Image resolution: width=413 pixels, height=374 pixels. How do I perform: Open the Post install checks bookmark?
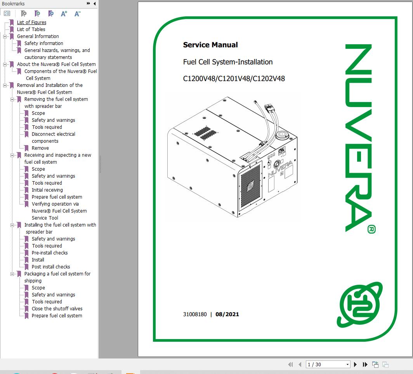point(51,267)
